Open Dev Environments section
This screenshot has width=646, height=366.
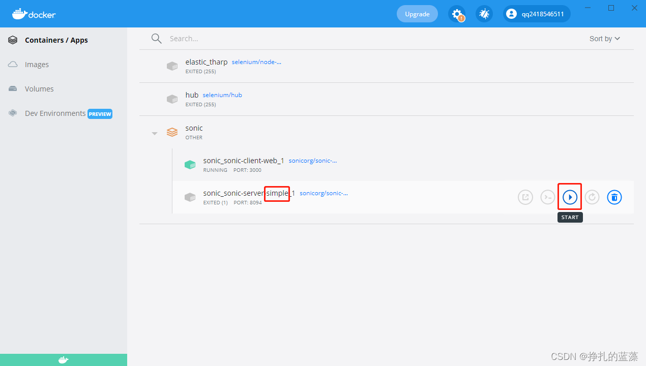[x=55, y=113]
